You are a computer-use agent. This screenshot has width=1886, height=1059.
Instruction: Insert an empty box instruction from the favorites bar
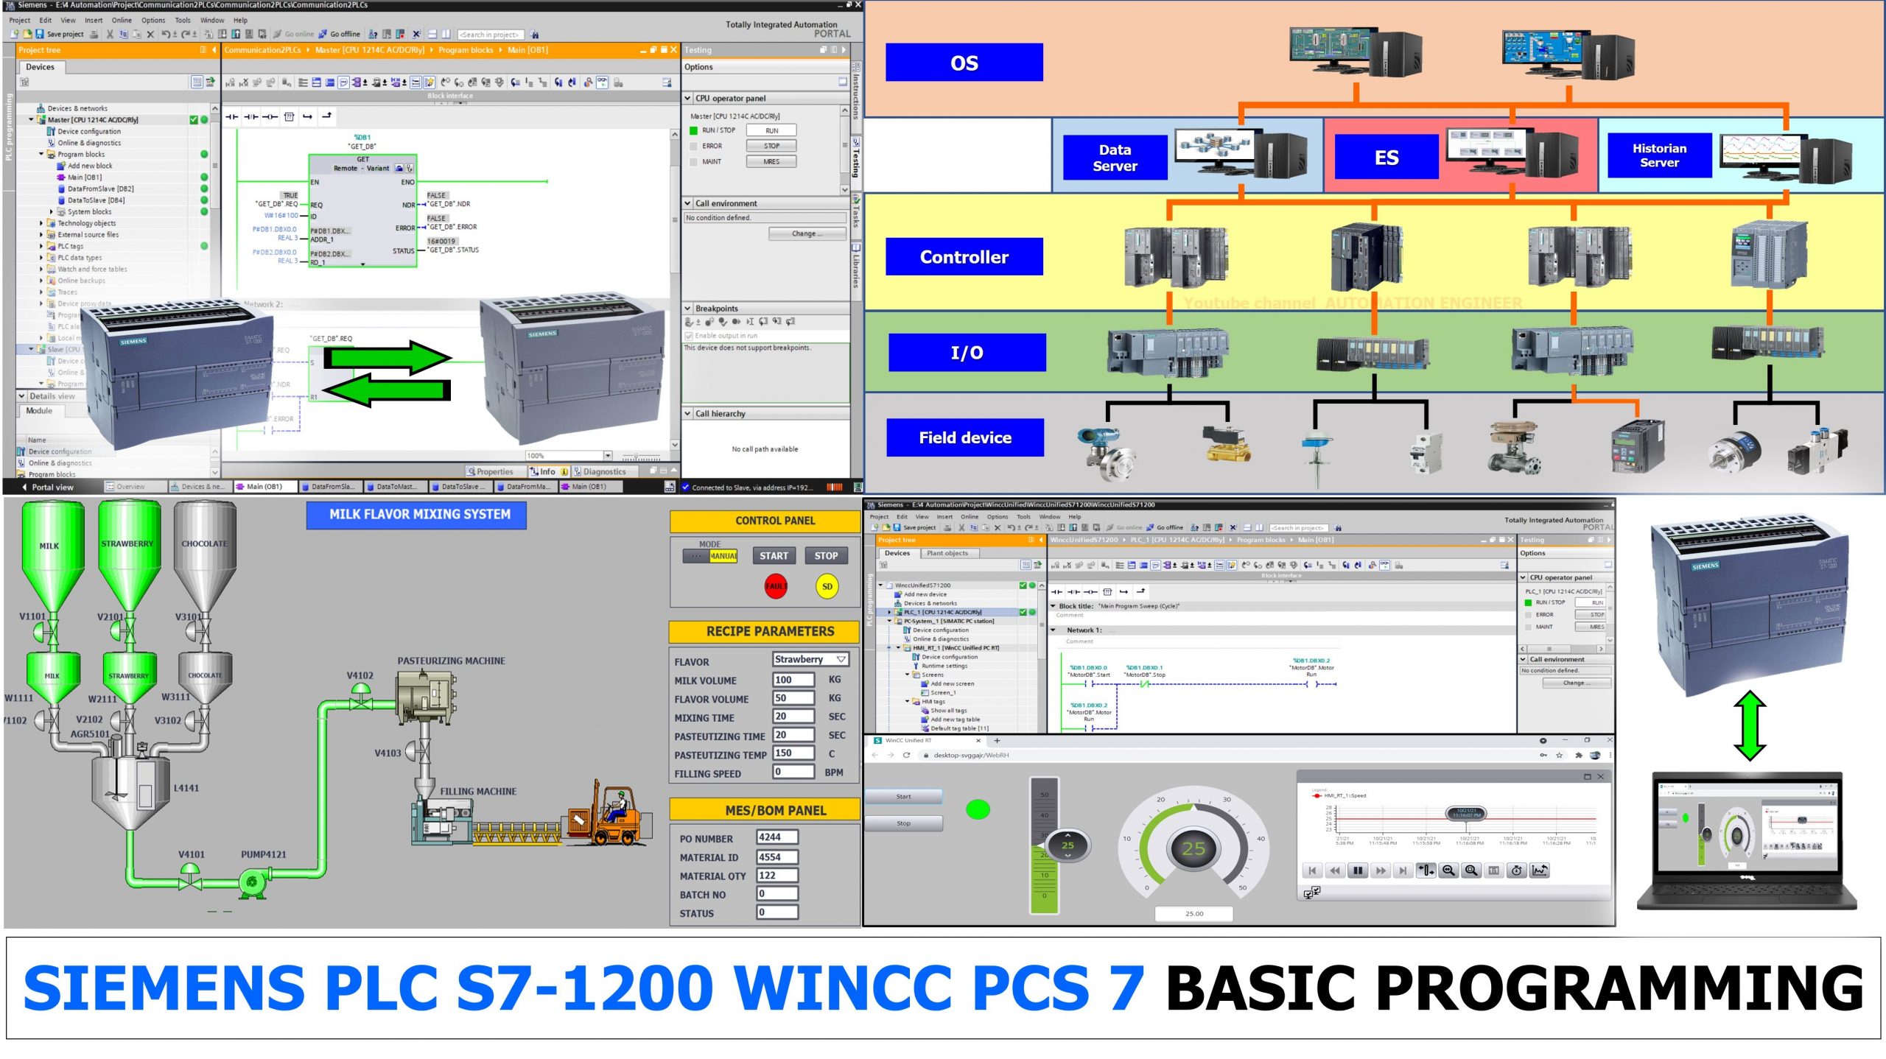tap(290, 116)
